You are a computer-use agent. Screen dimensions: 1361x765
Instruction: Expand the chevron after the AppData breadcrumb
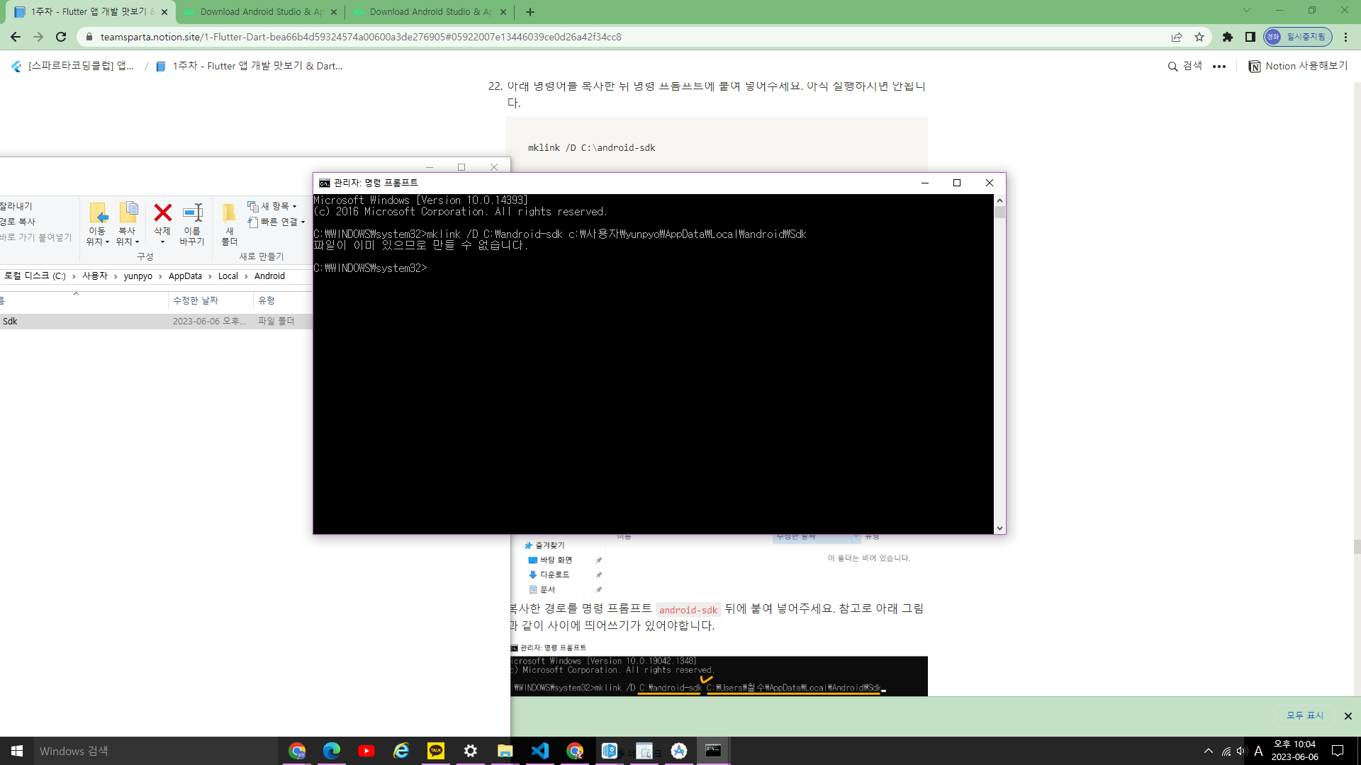click(x=210, y=276)
